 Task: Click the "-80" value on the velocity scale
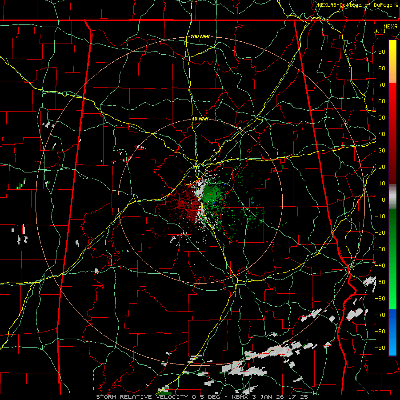[380, 332]
